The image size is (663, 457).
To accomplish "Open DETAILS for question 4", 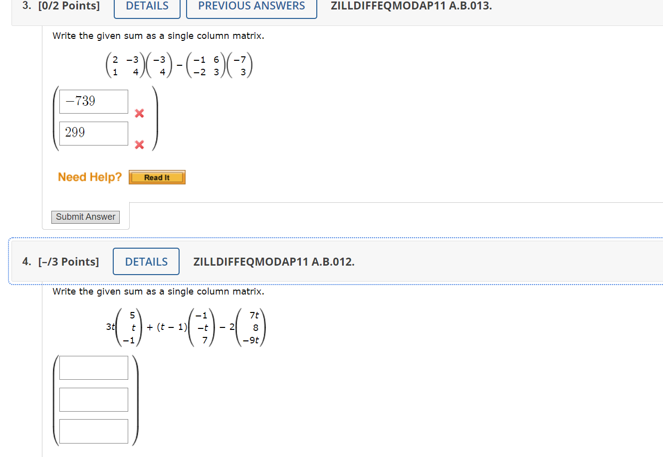I will click(x=146, y=261).
